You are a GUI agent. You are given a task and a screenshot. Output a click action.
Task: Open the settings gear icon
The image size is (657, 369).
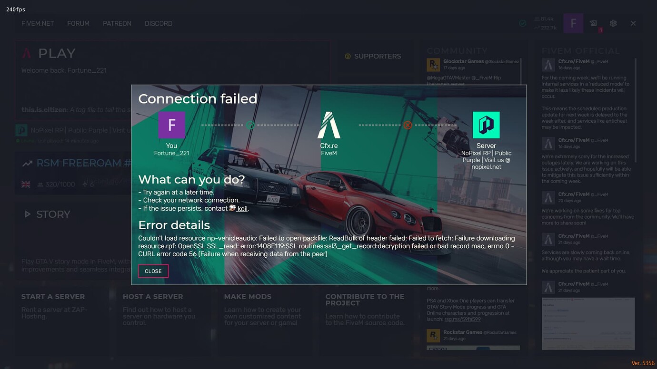(613, 23)
